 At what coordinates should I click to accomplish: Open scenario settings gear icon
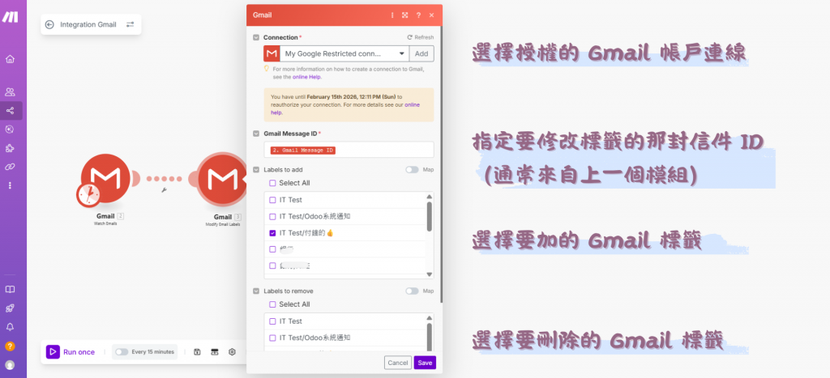tap(233, 352)
